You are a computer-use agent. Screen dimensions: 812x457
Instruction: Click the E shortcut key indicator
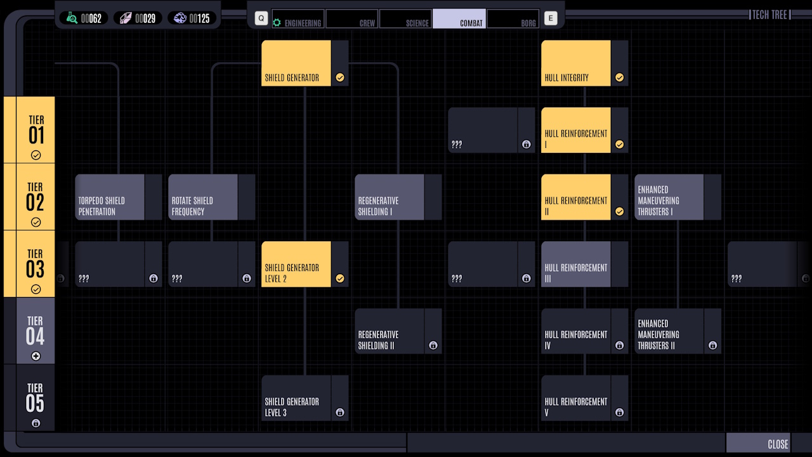point(550,18)
